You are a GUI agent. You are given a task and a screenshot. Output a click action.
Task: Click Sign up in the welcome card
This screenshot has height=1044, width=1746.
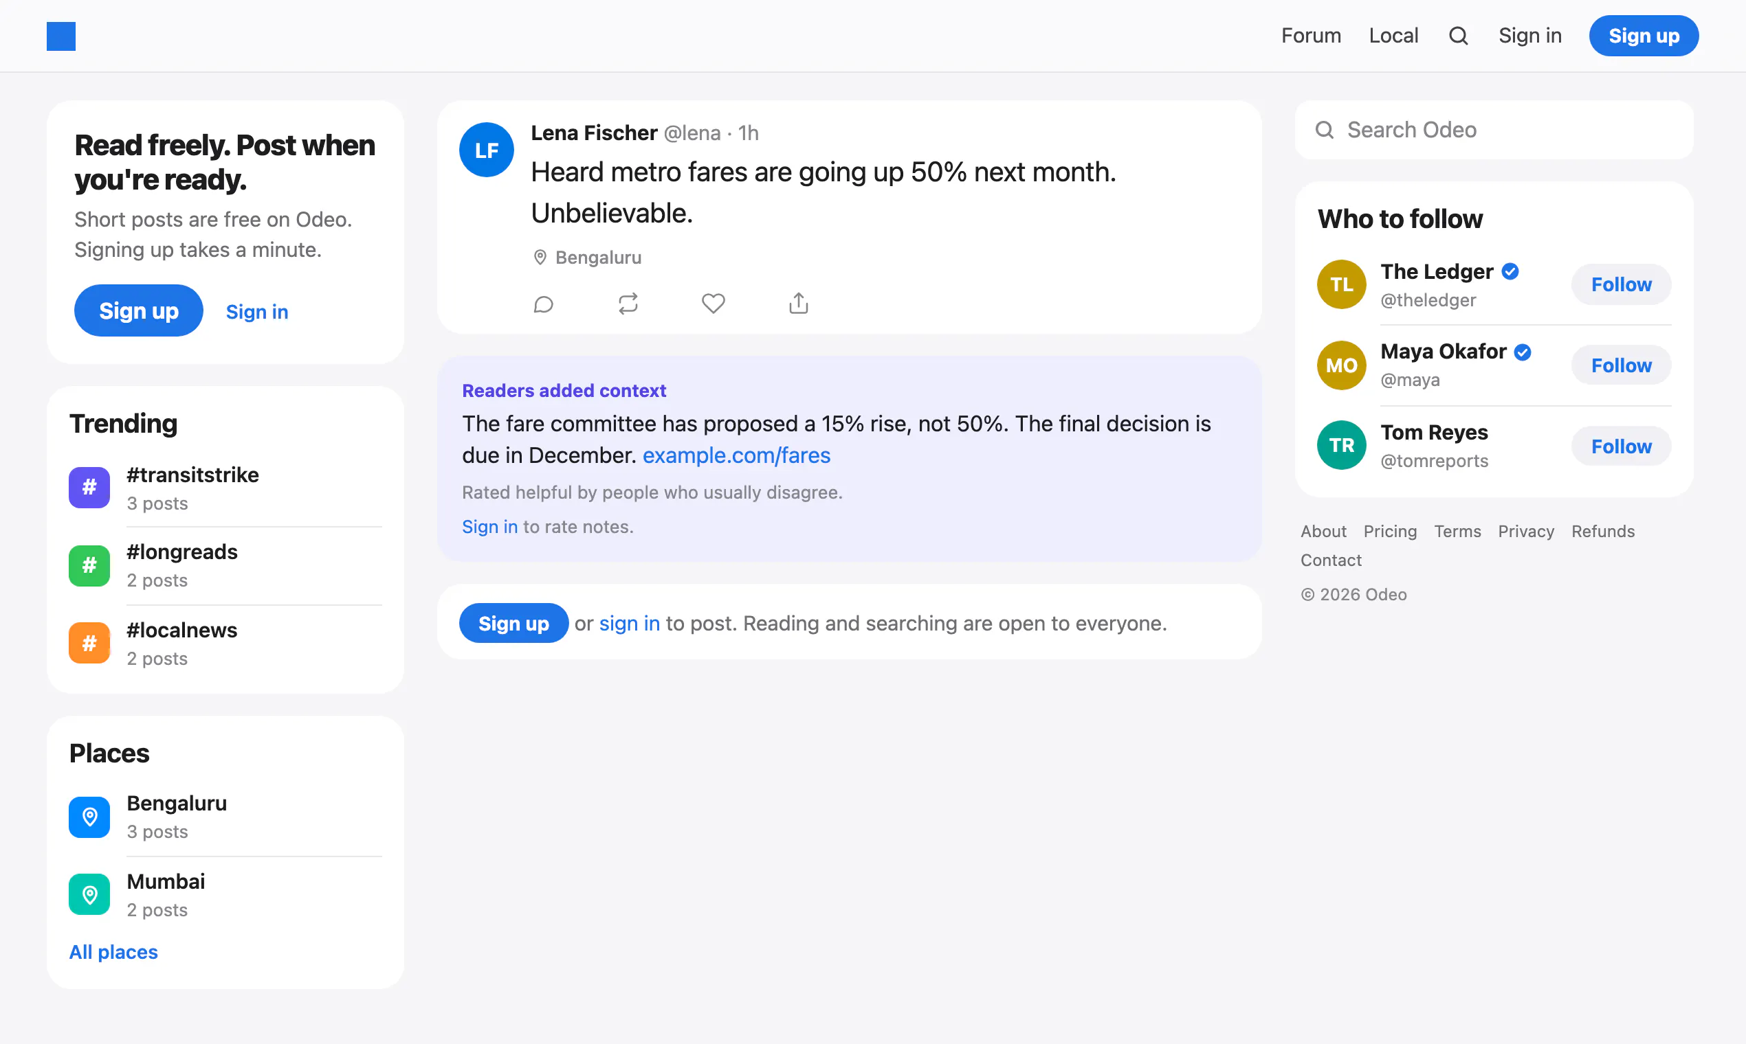click(139, 310)
